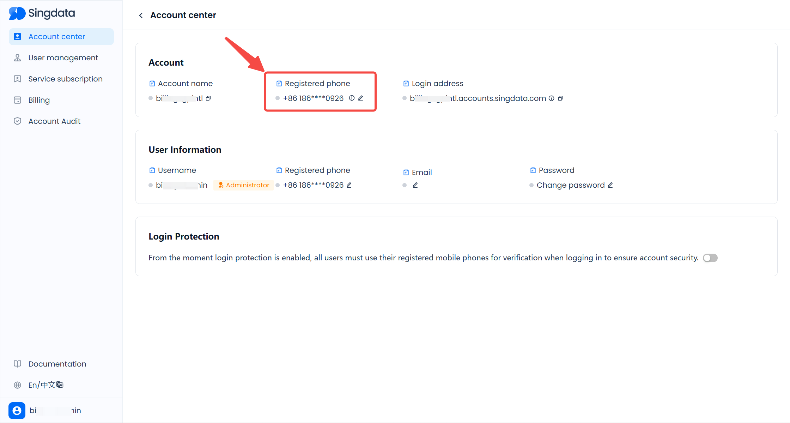Open Account Audit in sidebar

tap(54, 121)
